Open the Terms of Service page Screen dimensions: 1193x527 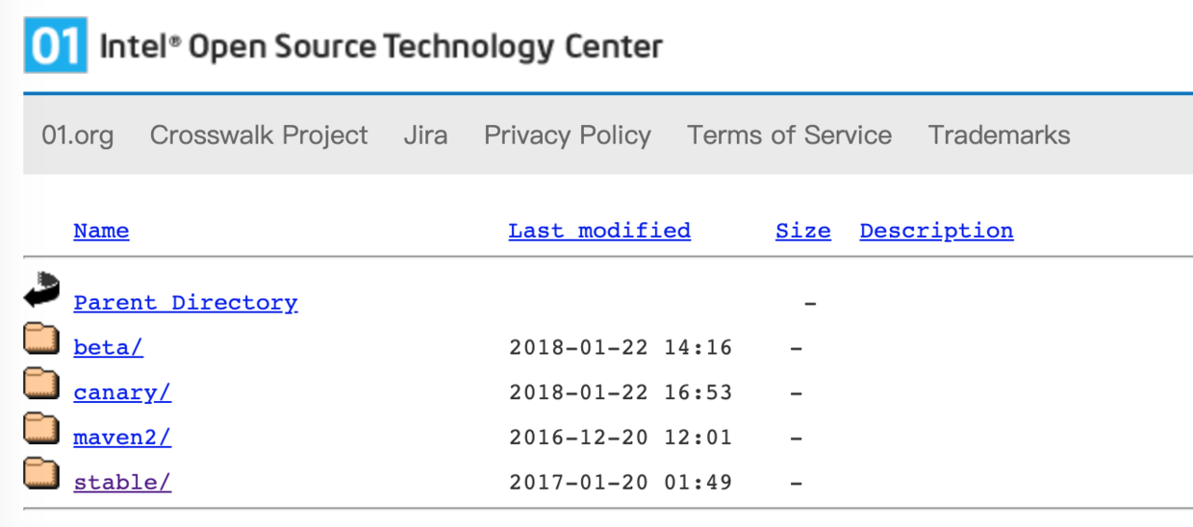click(790, 136)
